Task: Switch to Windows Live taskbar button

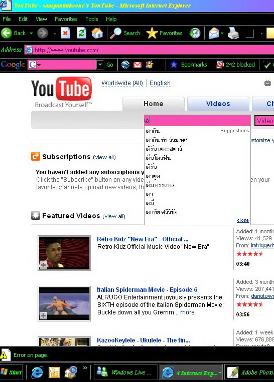Action: click(x=125, y=372)
